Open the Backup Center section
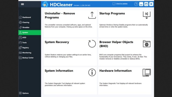The width and height of the screenshot is (172, 97). (x=28, y=58)
